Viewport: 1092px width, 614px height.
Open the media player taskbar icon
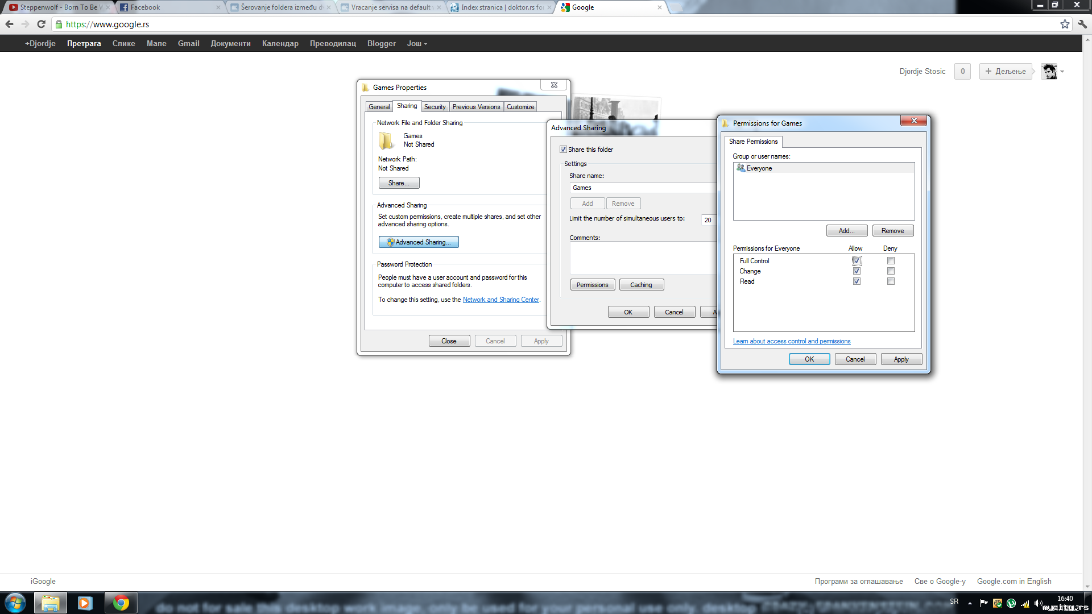click(x=85, y=603)
